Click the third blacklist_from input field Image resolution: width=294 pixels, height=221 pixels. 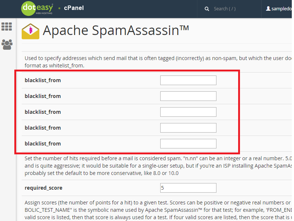point(188,112)
